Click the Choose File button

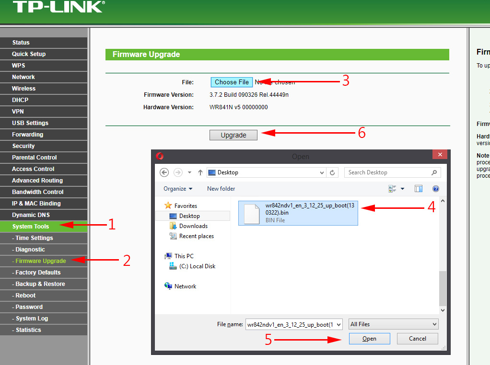point(232,82)
